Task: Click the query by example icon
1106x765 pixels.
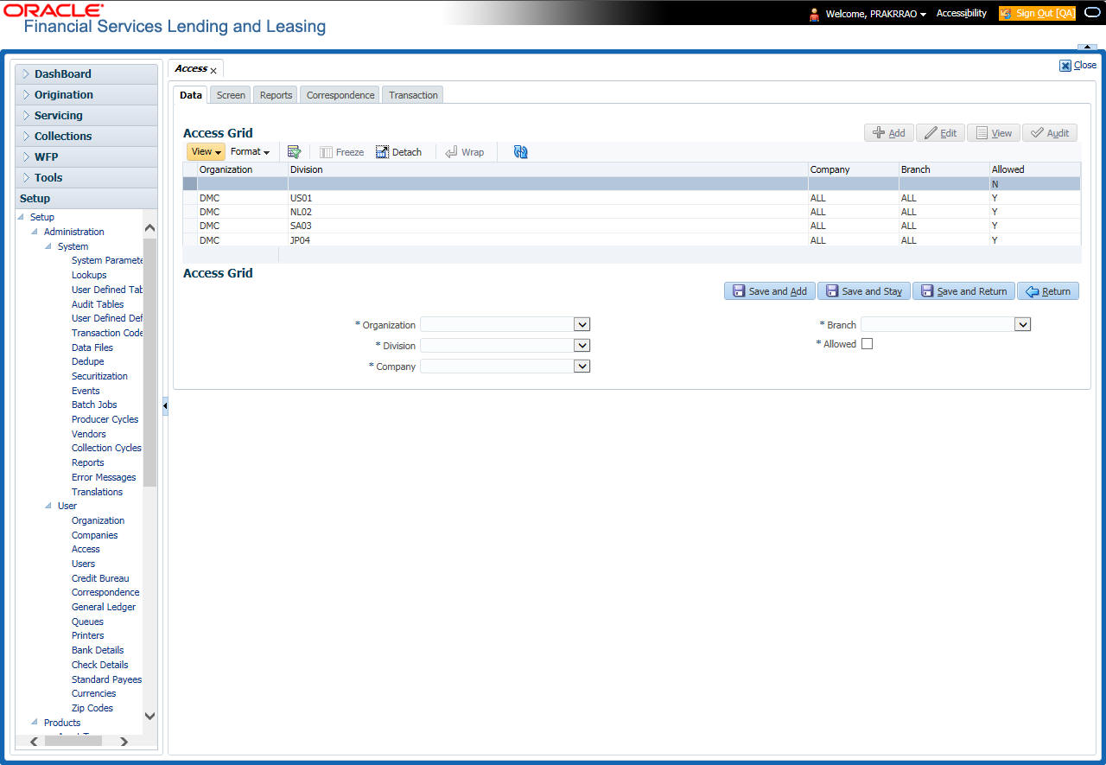Action: pyautogui.click(x=294, y=151)
